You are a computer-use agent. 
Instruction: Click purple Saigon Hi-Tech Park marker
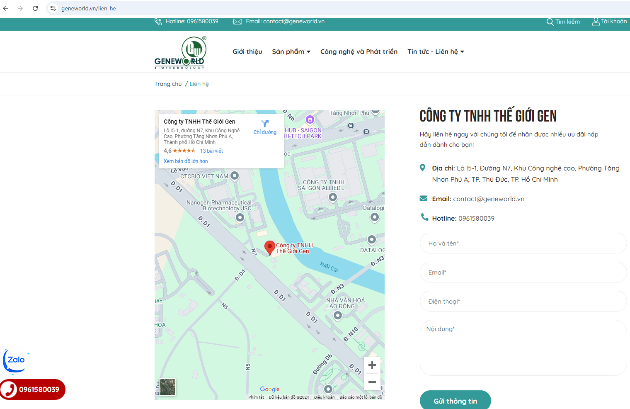pyautogui.click(x=310, y=119)
